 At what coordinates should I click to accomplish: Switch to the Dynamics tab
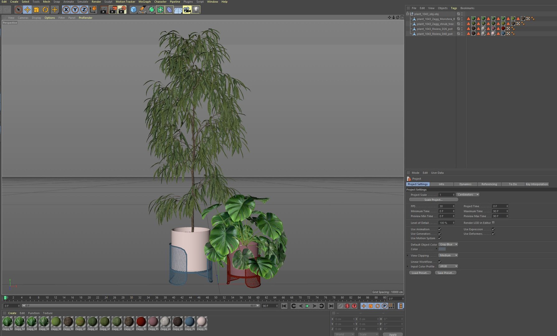pyautogui.click(x=465, y=184)
